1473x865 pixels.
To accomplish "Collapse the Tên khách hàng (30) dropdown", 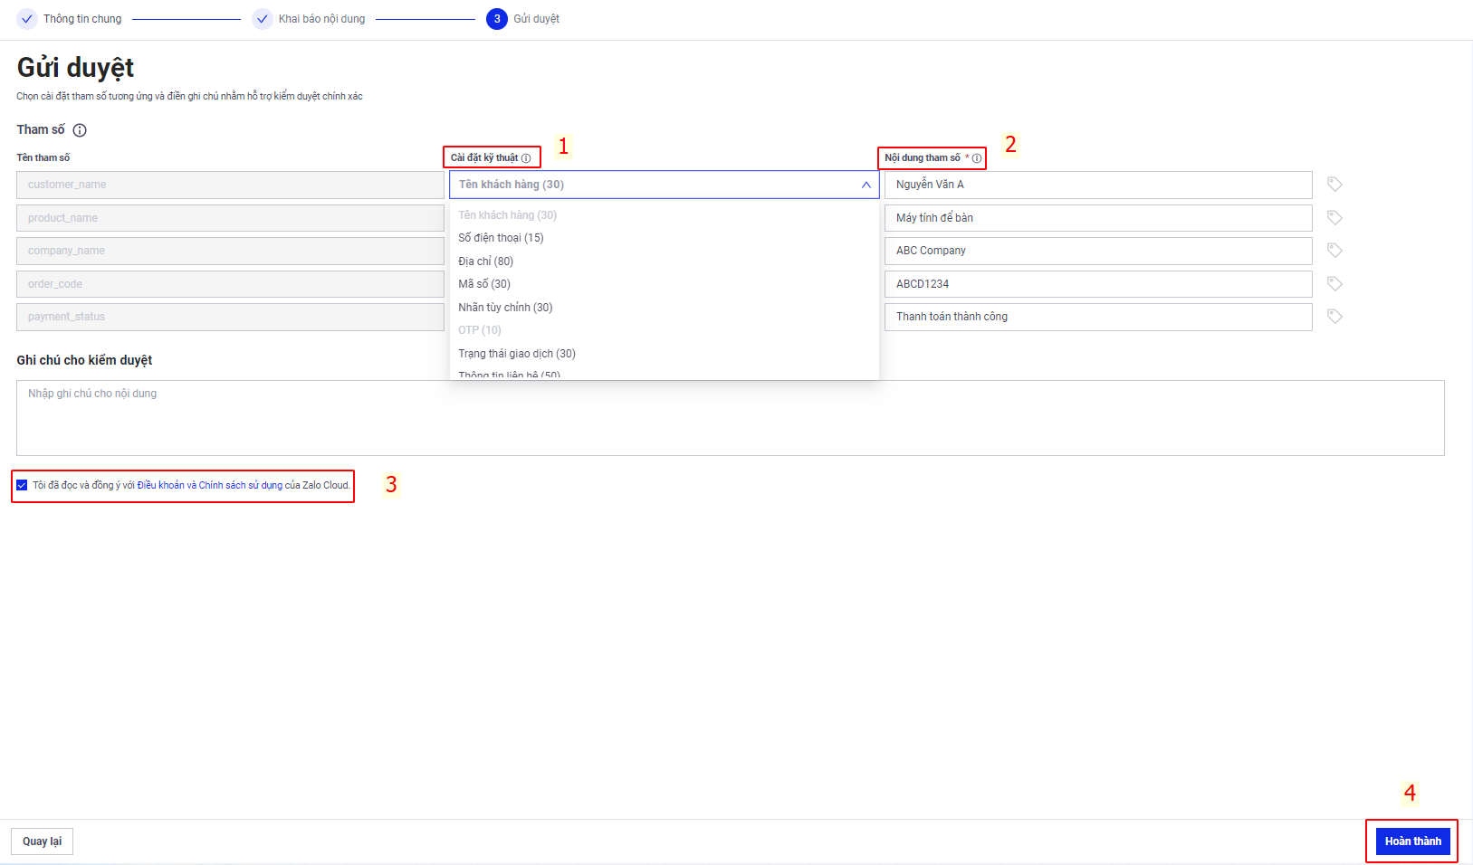I will (665, 185).
